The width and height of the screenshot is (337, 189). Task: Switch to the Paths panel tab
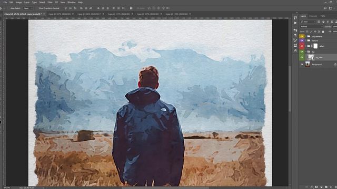point(323,16)
